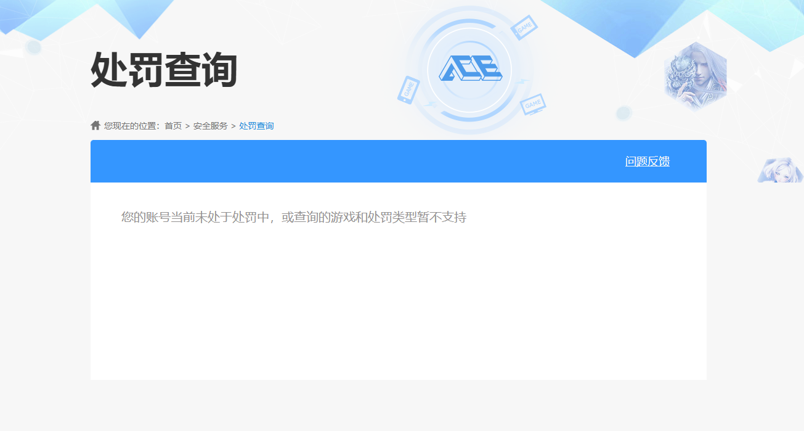Click the GAME phone icon left of ACE logo
The image size is (804, 431).
(408, 89)
